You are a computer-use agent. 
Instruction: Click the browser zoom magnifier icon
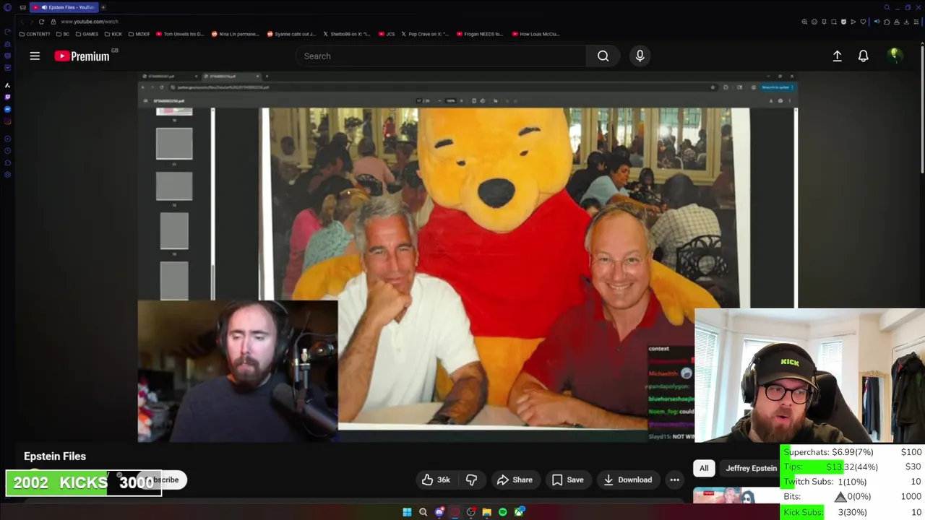click(804, 22)
